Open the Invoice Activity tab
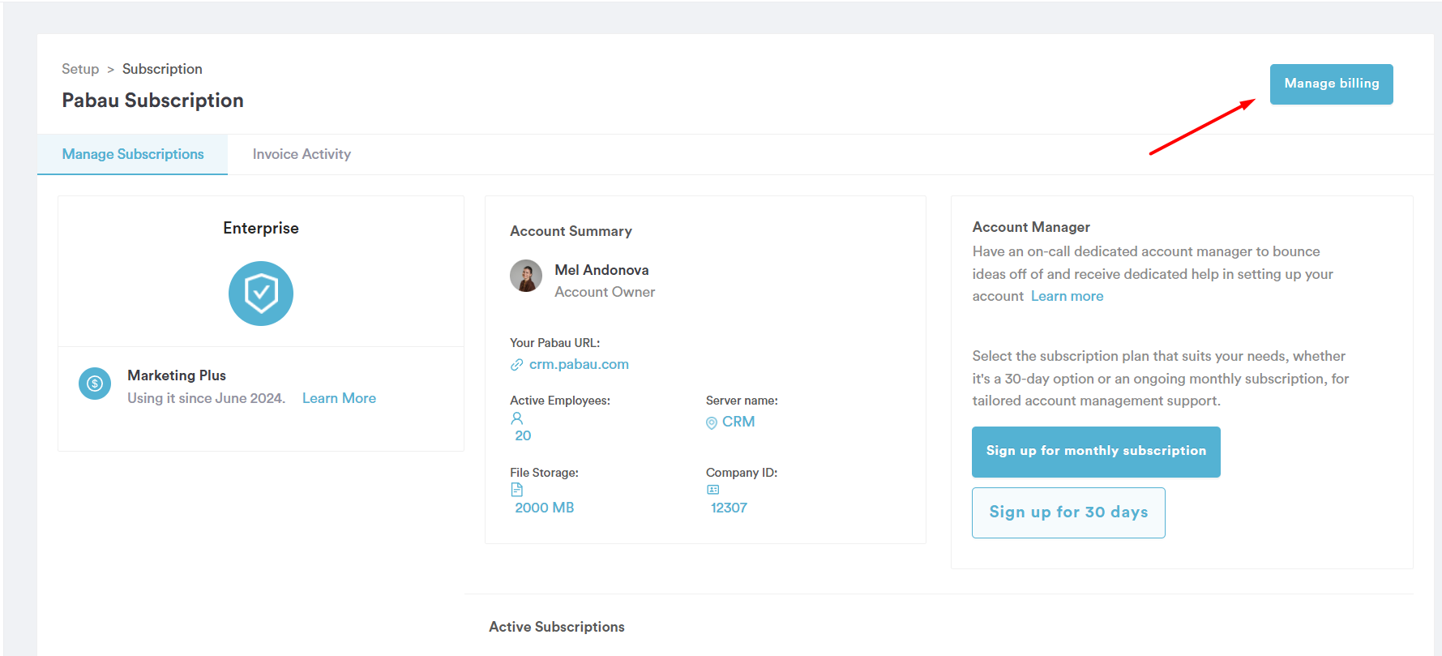1442x656 pixels. [302, 154]
